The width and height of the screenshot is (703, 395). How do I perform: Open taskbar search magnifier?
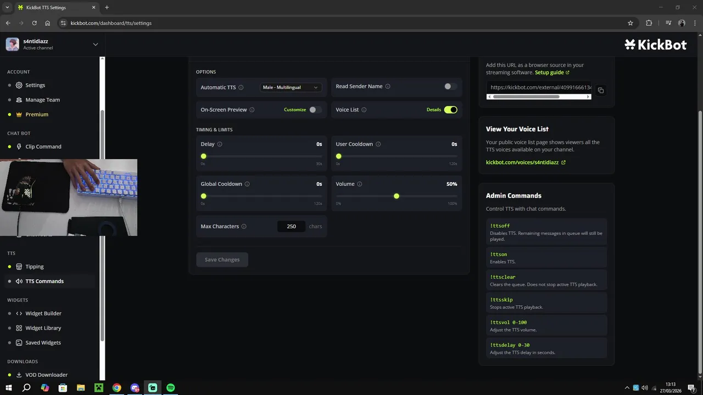(26, 387)
